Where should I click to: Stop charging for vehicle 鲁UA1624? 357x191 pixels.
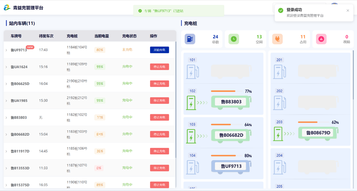pyautogui.click(x=159, y=67)
